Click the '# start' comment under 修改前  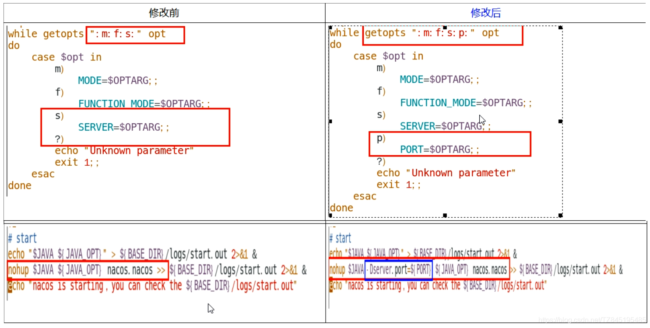click(x=22, y=239)
